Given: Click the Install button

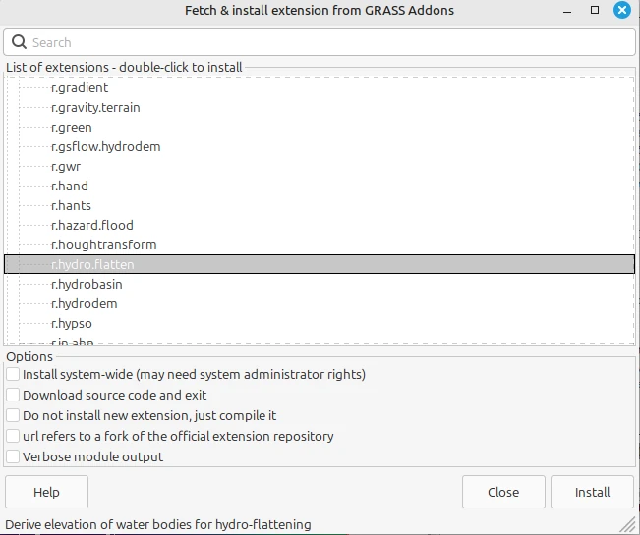Looking at the screenshot, I should [592, 492].
